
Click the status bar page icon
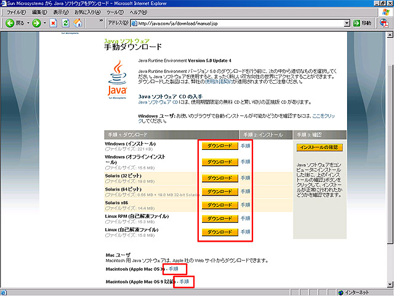(x=3, y=292)
